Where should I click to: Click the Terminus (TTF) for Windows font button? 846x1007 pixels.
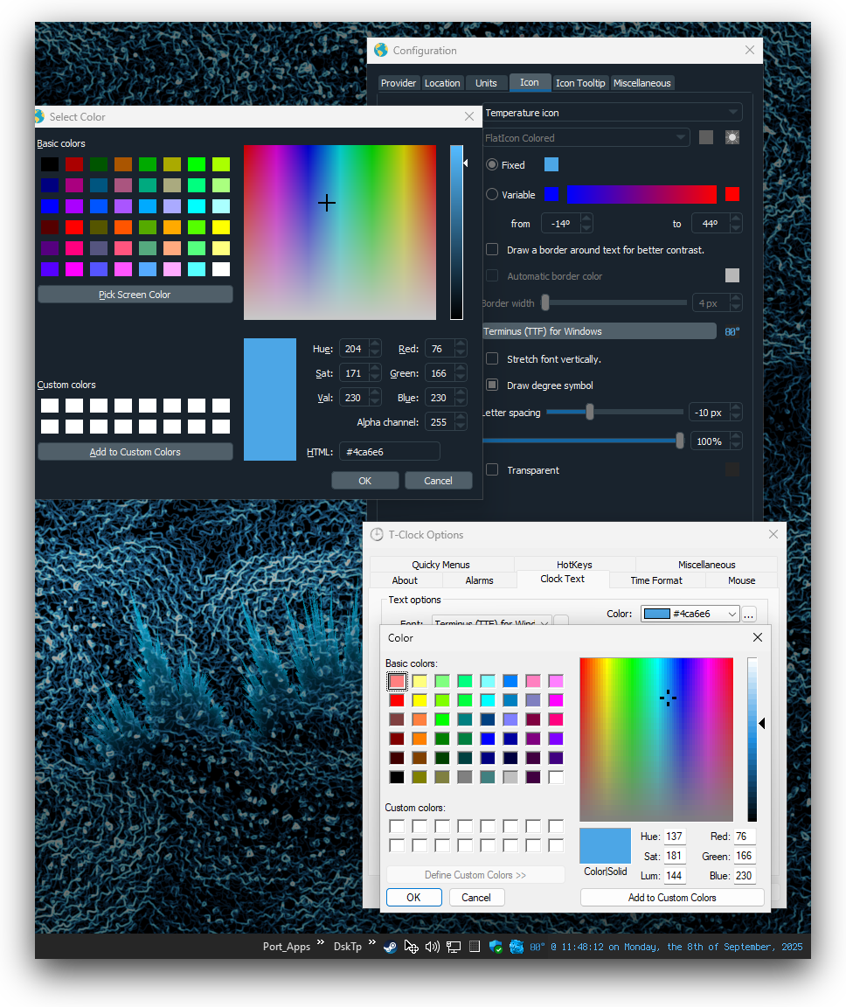tap(600, 331)
